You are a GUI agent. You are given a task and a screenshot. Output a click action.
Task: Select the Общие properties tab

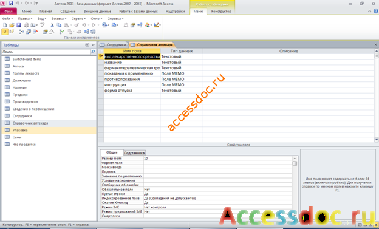[x=112, y=152]
